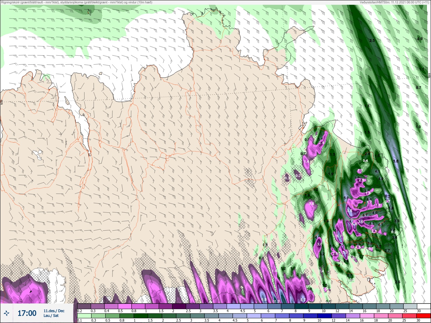This screenshot has width=431, height=323.
Task: Click the 5.5 precipitation value on the map
Action: tap(350, 211)
